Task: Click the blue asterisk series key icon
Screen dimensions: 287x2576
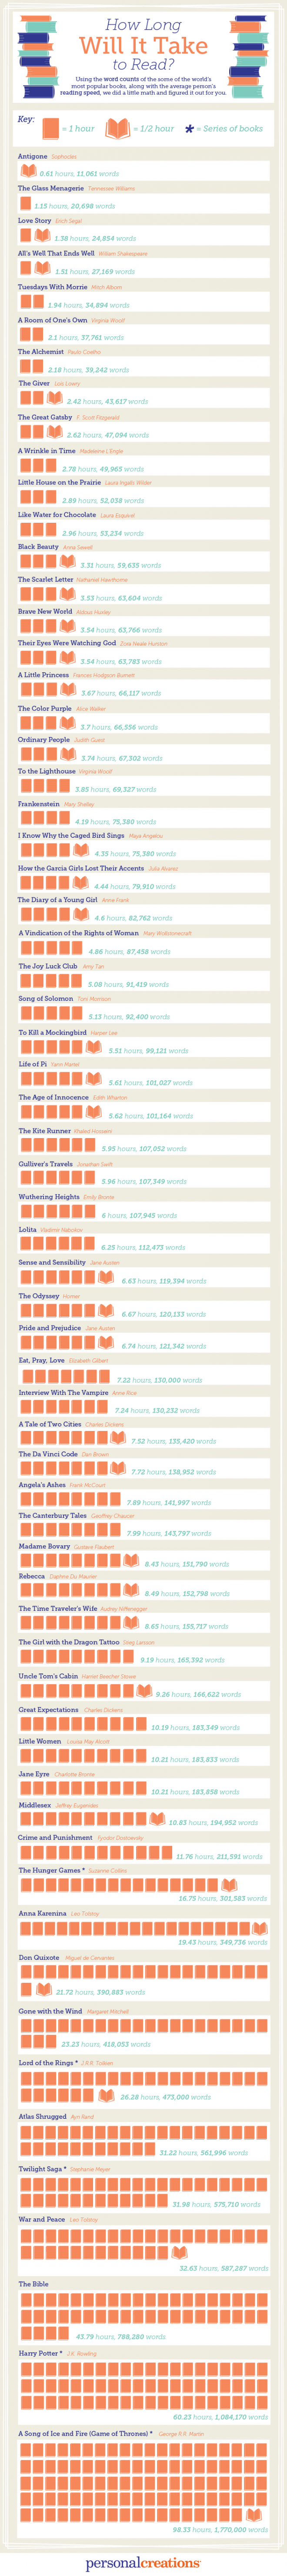Action: [x=189, y=129]
